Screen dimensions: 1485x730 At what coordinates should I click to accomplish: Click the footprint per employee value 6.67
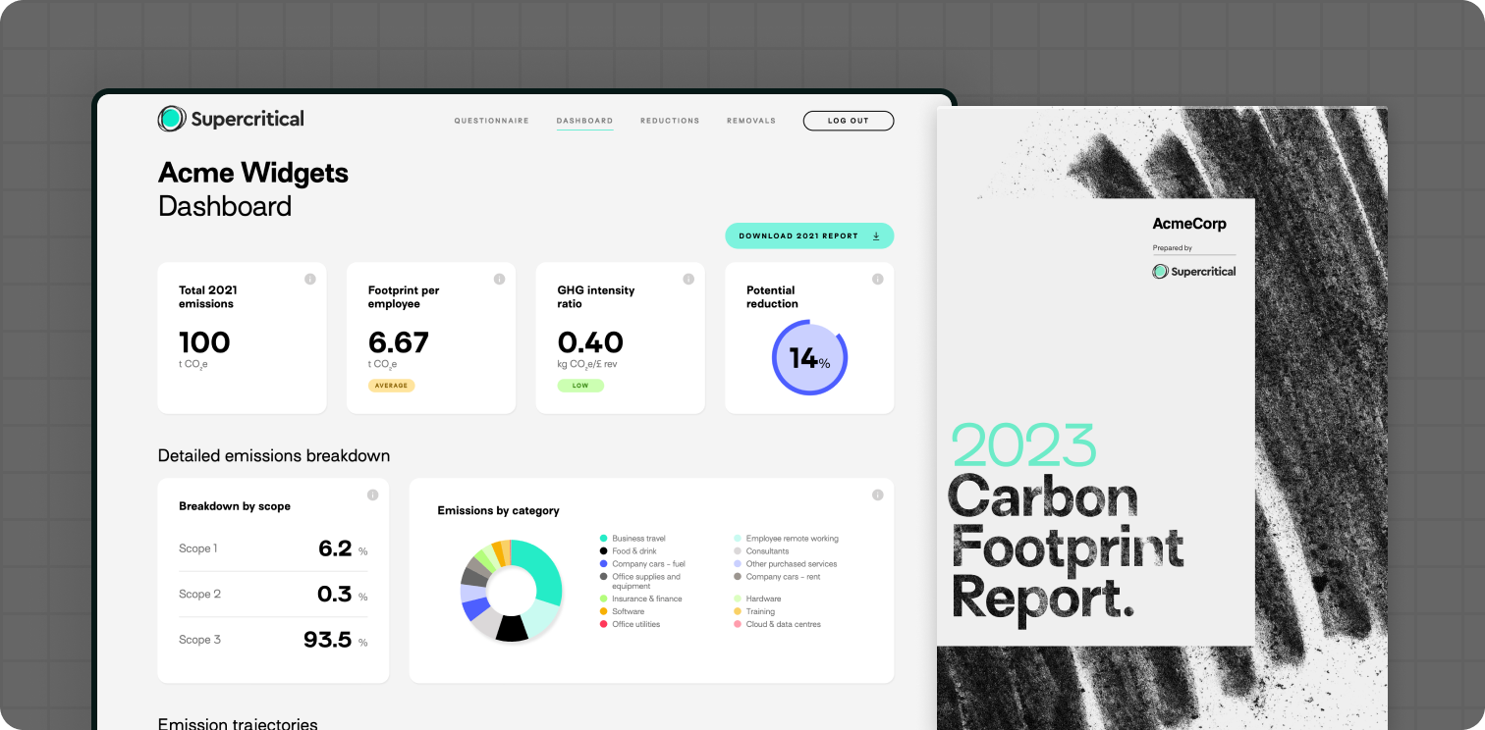point(399,342)
